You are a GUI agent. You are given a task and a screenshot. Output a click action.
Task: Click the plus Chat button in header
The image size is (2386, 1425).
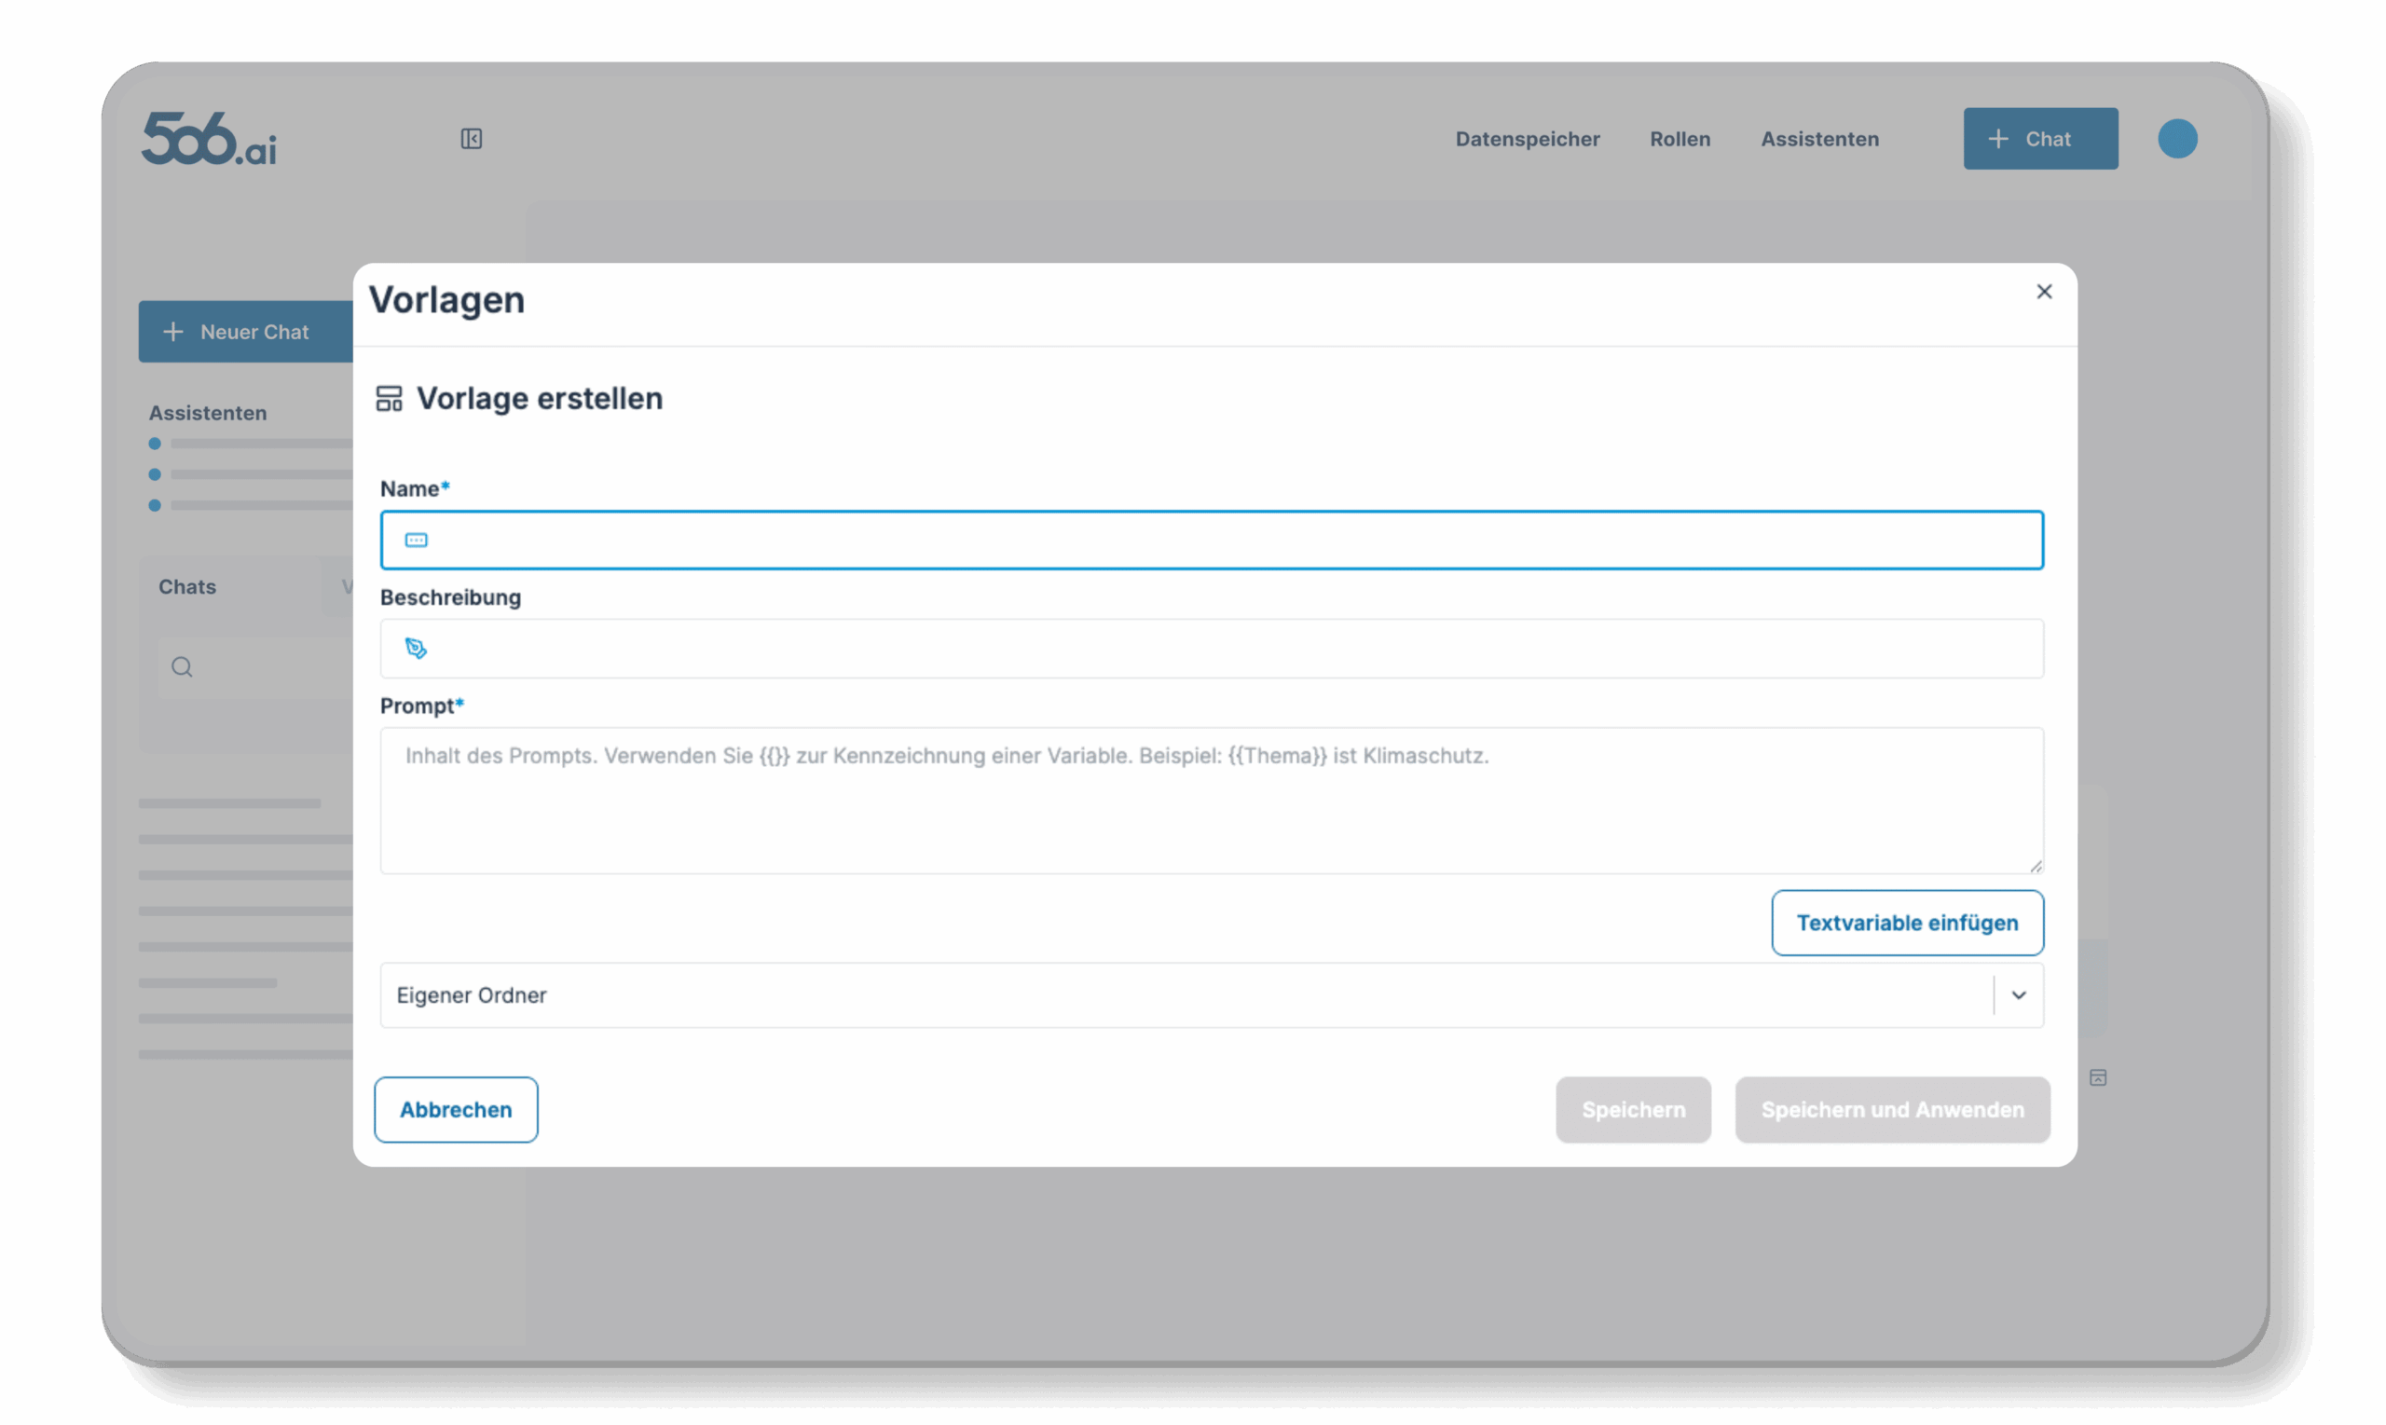(x=2039, y=139)
